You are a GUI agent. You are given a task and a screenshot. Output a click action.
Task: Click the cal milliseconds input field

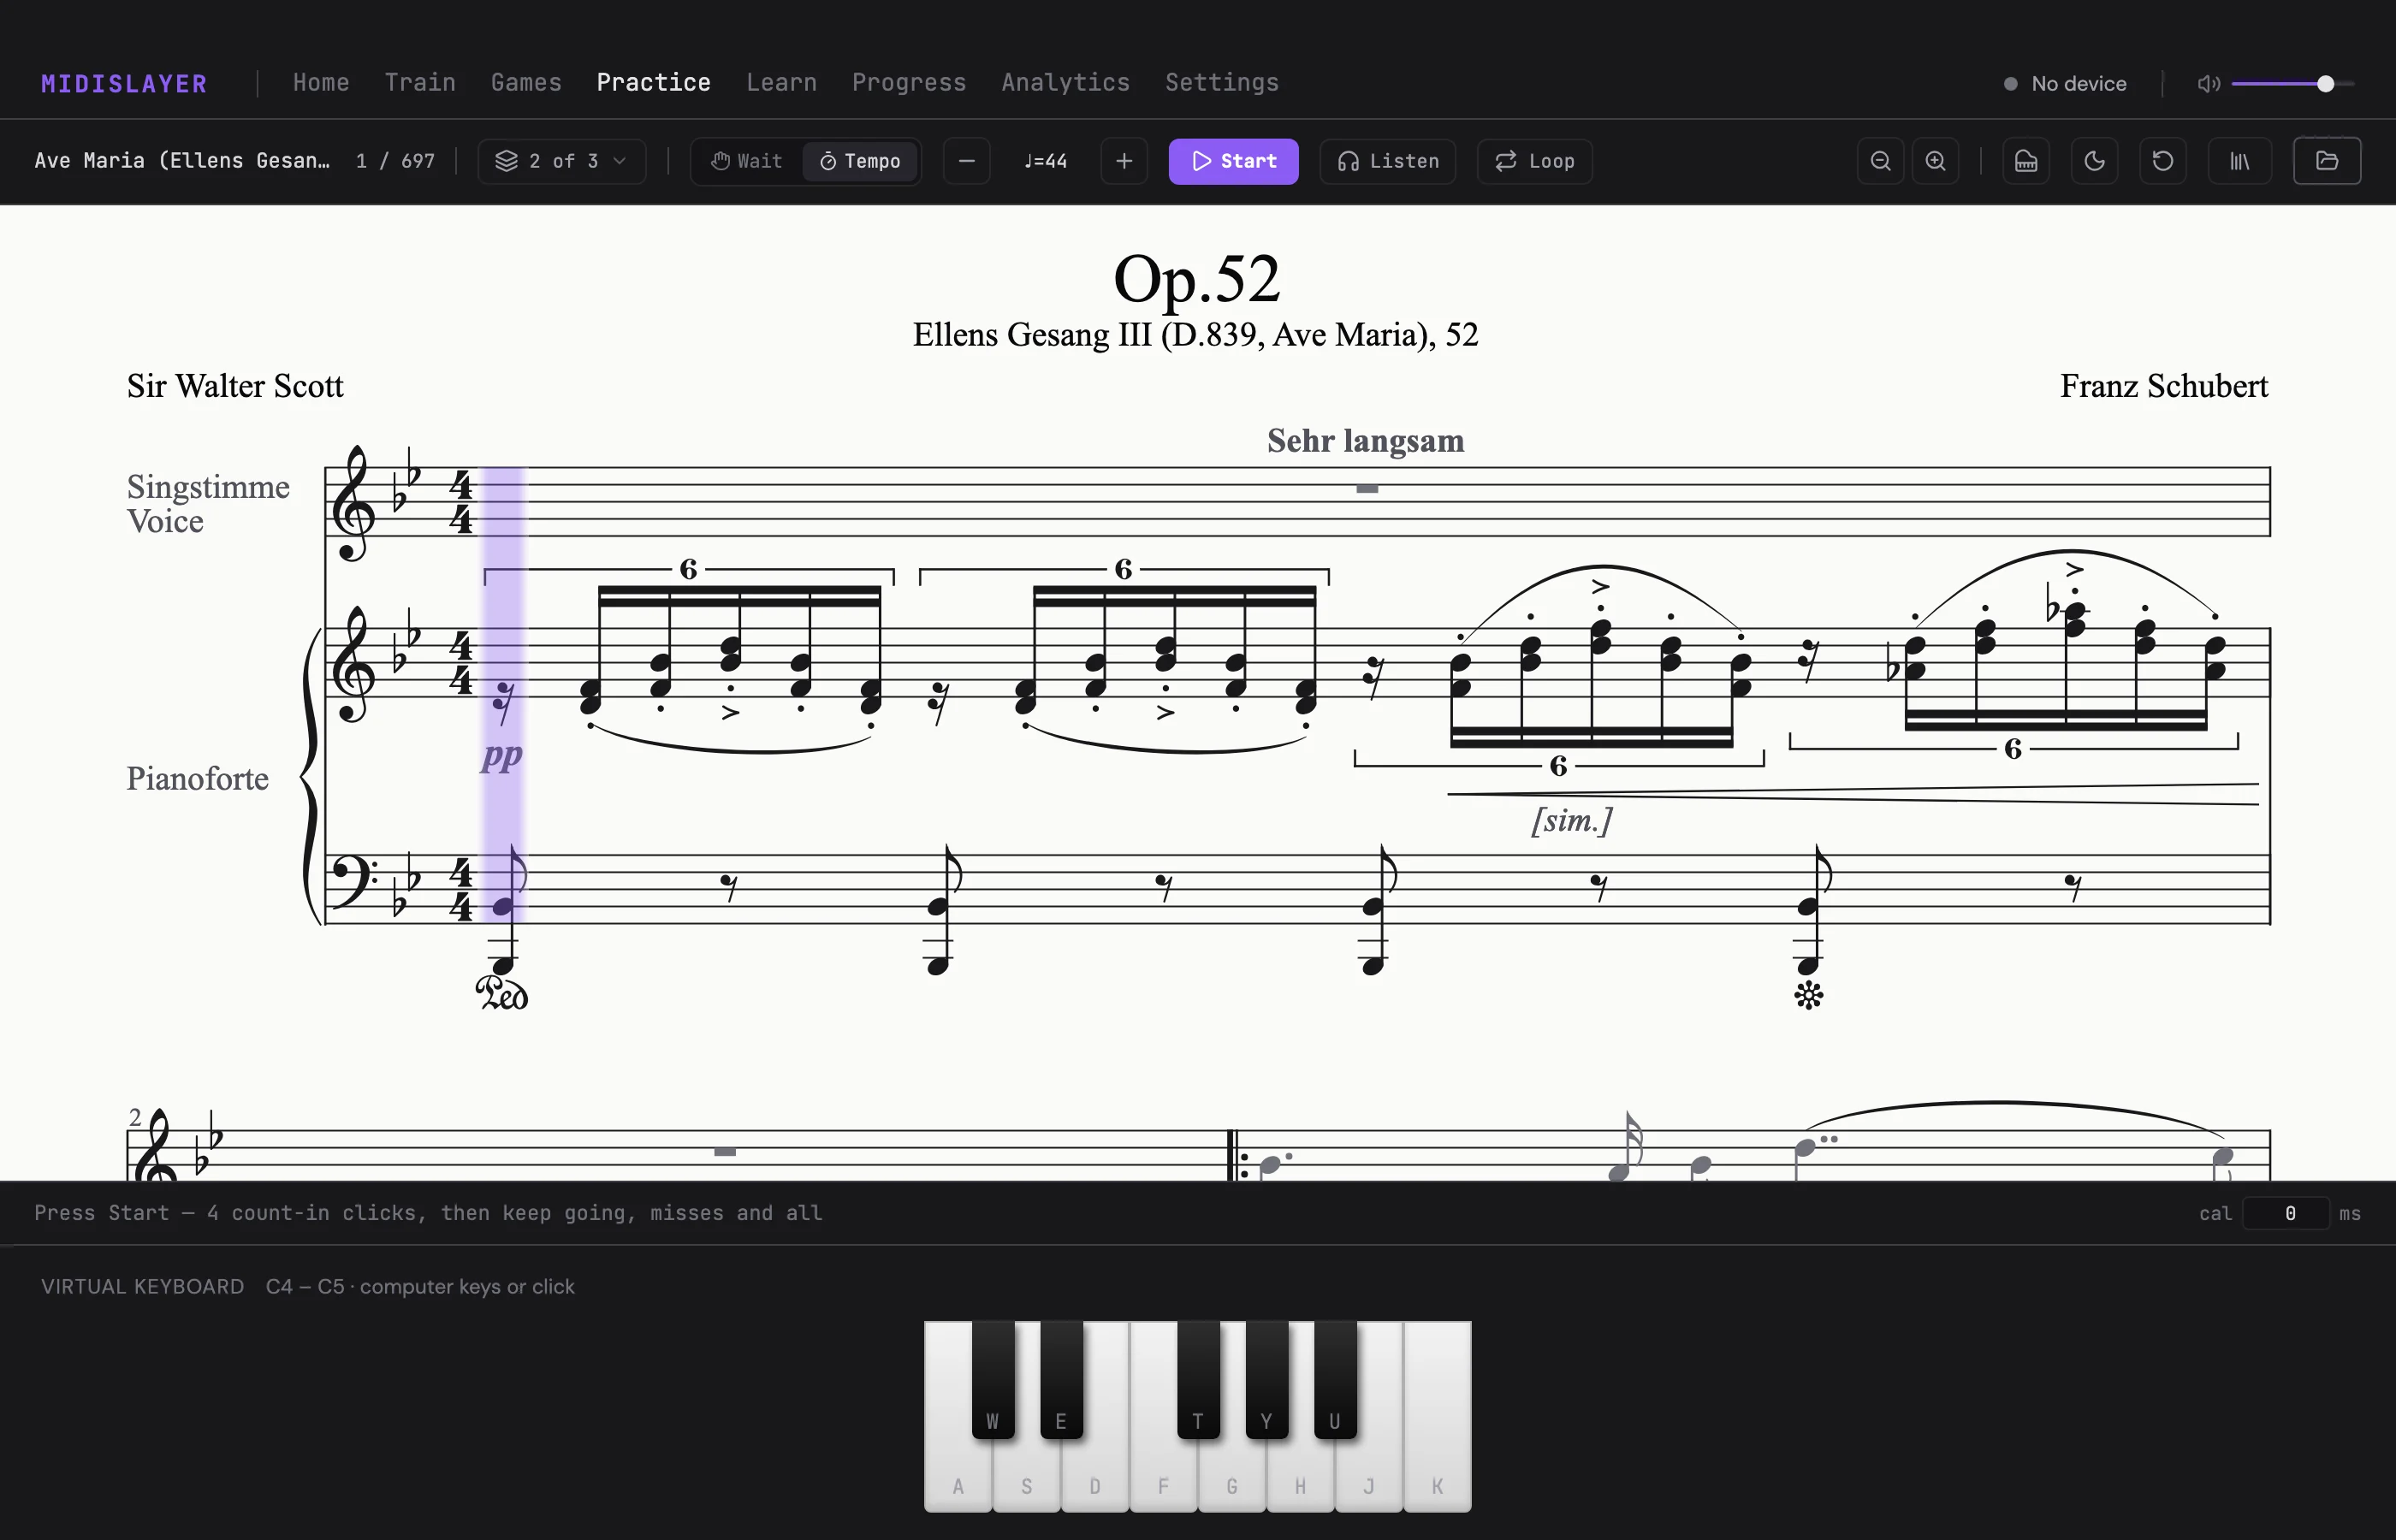pos(2287,1213)
